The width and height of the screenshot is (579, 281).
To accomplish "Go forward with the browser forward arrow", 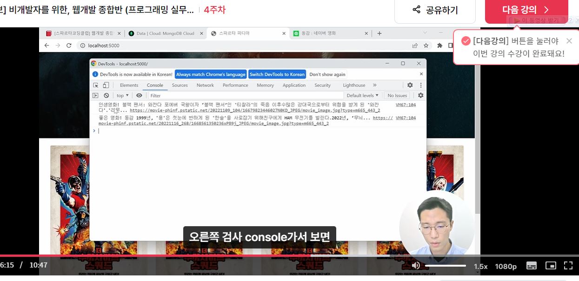I will point(58,46).
